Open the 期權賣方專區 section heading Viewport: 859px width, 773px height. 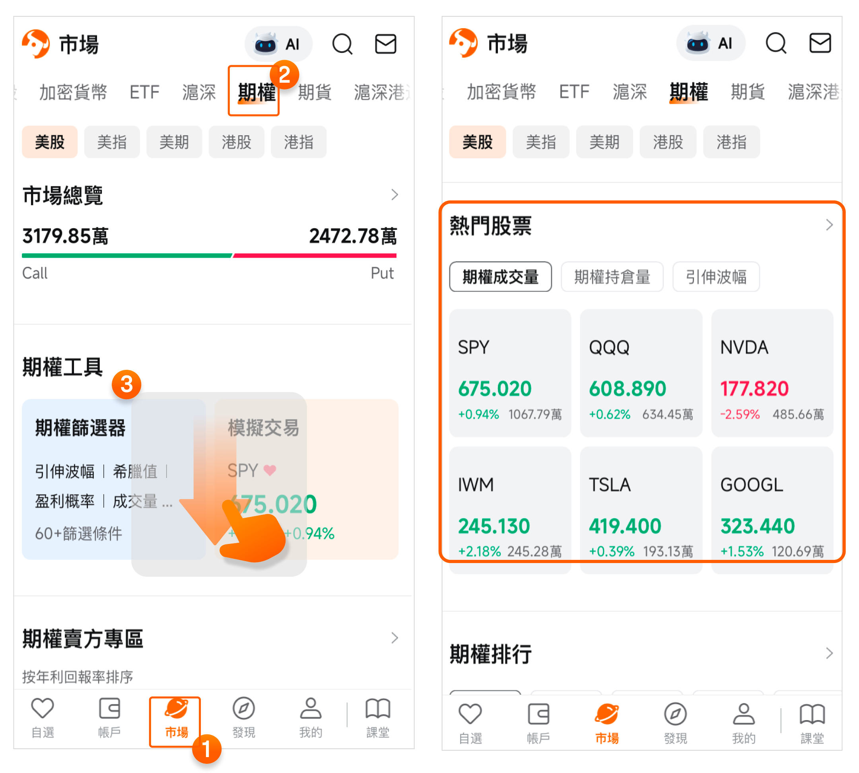[x=83, y=638]
